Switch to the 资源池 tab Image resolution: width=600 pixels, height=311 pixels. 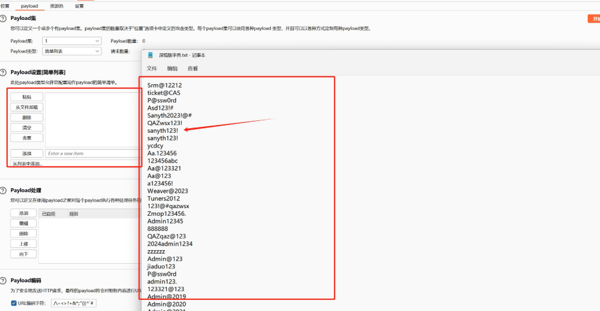(x=57, y=6)
